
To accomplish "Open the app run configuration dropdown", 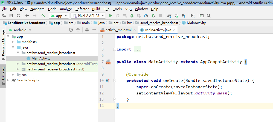I will point(59,16).
